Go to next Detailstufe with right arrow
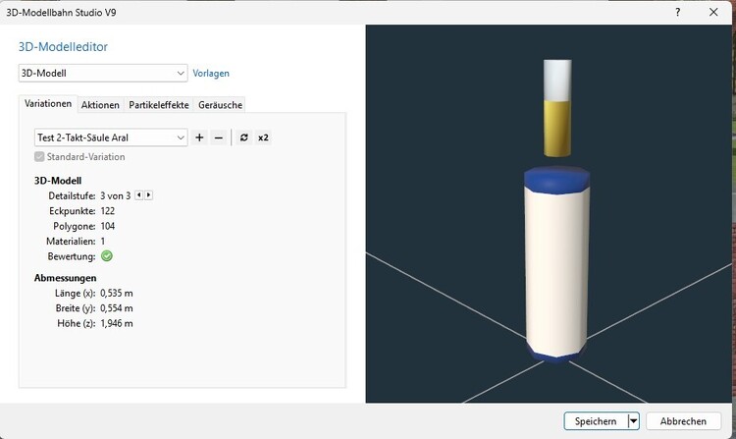Viewport: 736px width, 439px height. (148, 194)
